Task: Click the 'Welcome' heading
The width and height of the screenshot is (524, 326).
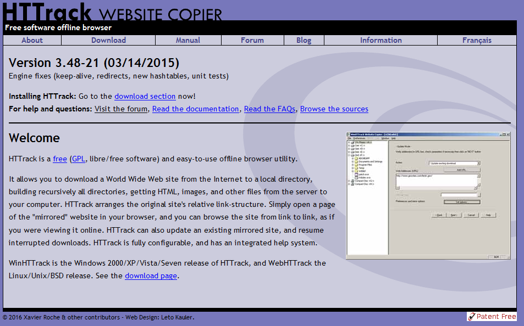Action: pyautogui.click(x=34, y=138)
